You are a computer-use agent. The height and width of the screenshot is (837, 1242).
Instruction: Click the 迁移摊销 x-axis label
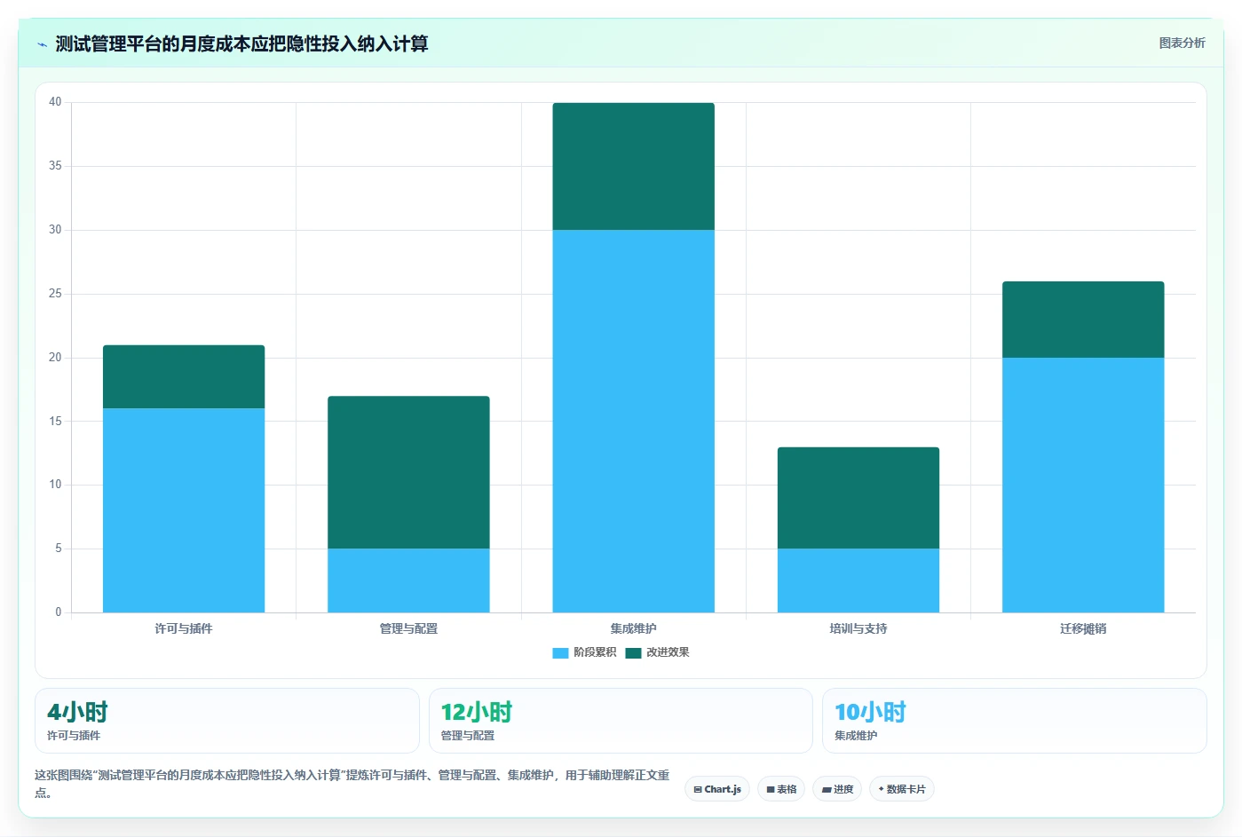click(x=1083, y=628)
